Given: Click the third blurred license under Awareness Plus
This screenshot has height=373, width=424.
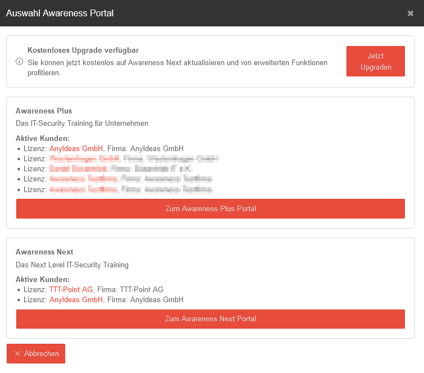Looking at the screenshot, I should (76, 169).
